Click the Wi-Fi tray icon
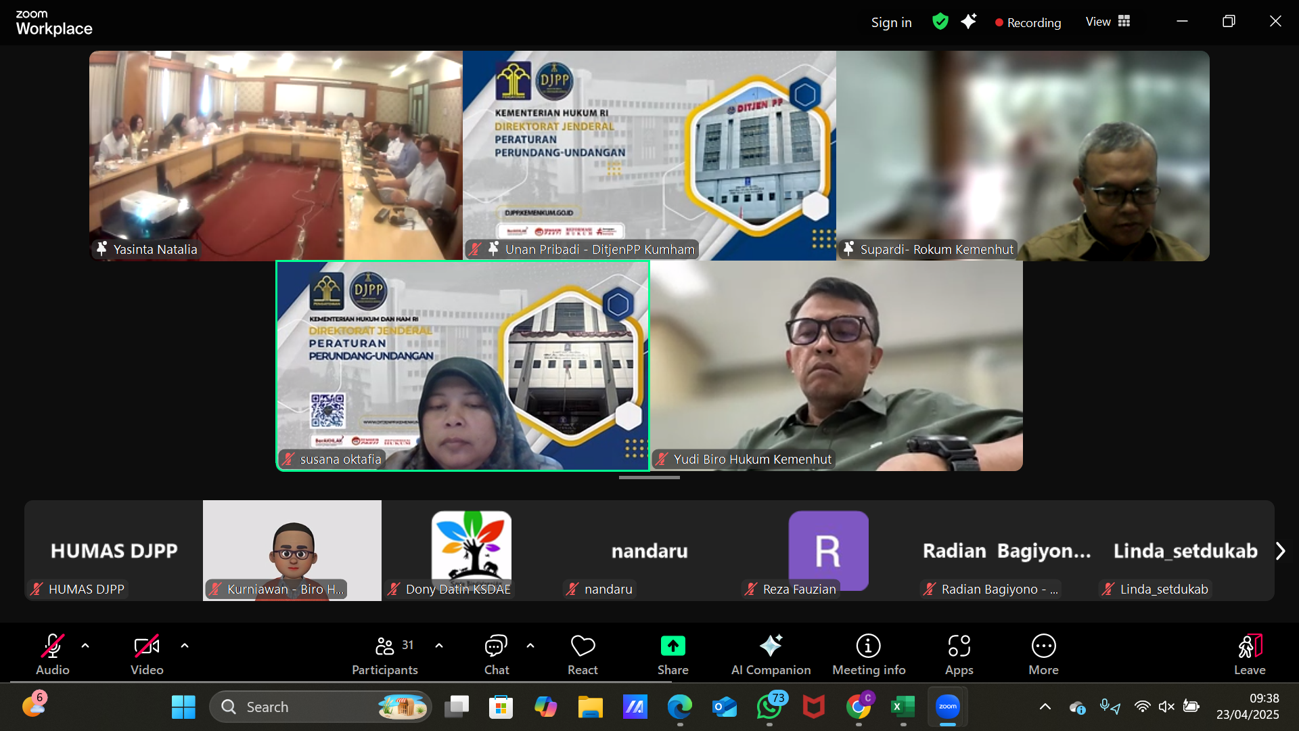Viewport: 1299px width, 731px height. (x=1142, y=707)
